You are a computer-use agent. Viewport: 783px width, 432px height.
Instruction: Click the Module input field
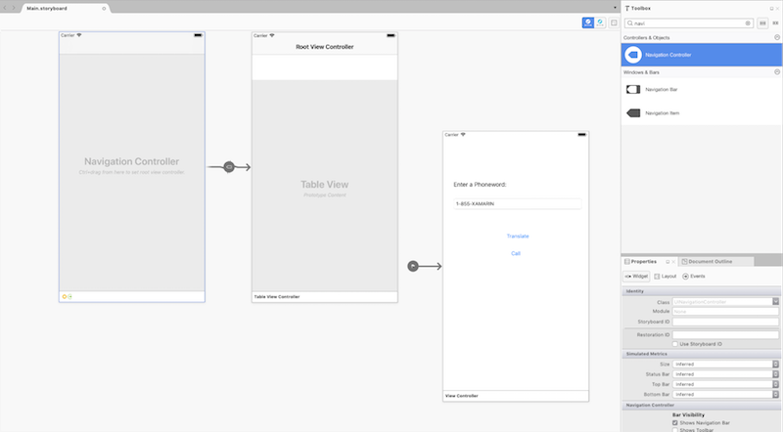pos(725,311)
